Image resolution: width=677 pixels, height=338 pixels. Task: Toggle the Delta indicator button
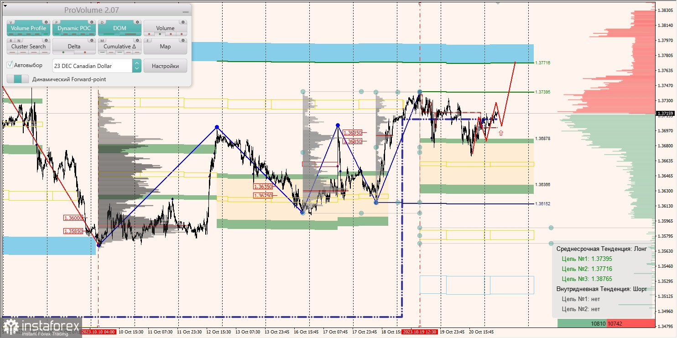point(74,47)
